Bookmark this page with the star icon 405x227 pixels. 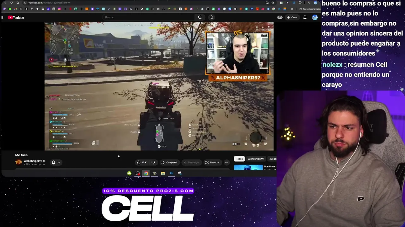(273, 3)
